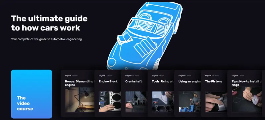265x120 pixels.
Task: Click the 'Engine' label on the Crankshaft card
Action: click(x=128, y=76)
